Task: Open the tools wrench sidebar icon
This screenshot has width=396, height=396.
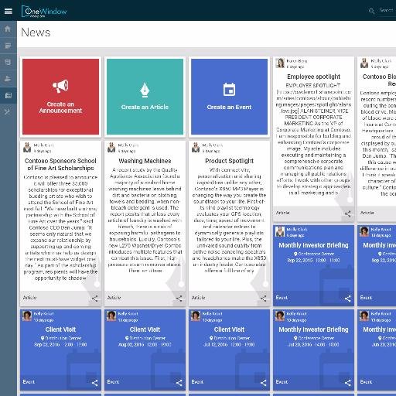Action: [8, 112]
